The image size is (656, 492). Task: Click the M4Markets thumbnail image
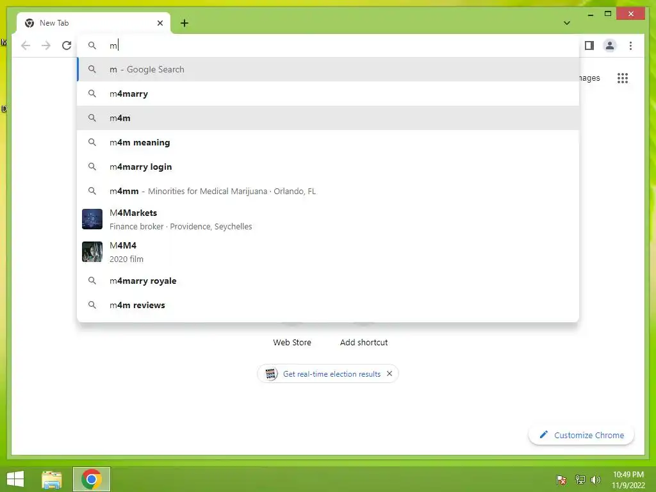pos(92,219)
